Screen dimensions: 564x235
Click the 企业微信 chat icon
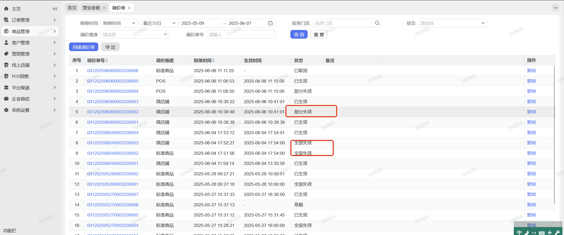click(6, 99)
